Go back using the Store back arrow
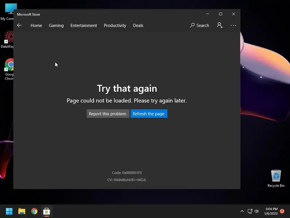290x218 pixels. [x=19, y=25]
